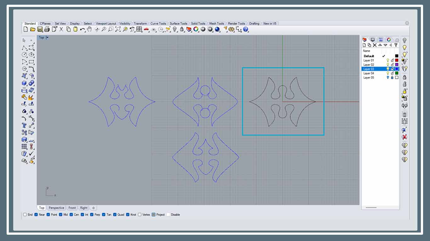Image resolution: width=430 pixels, height=241 pixels.
Task: Click the add viewport tab button
Action: tap(93, 208)
